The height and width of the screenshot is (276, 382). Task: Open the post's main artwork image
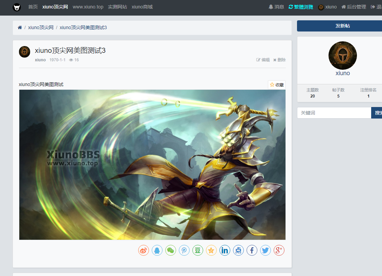[x=152, y=165]
